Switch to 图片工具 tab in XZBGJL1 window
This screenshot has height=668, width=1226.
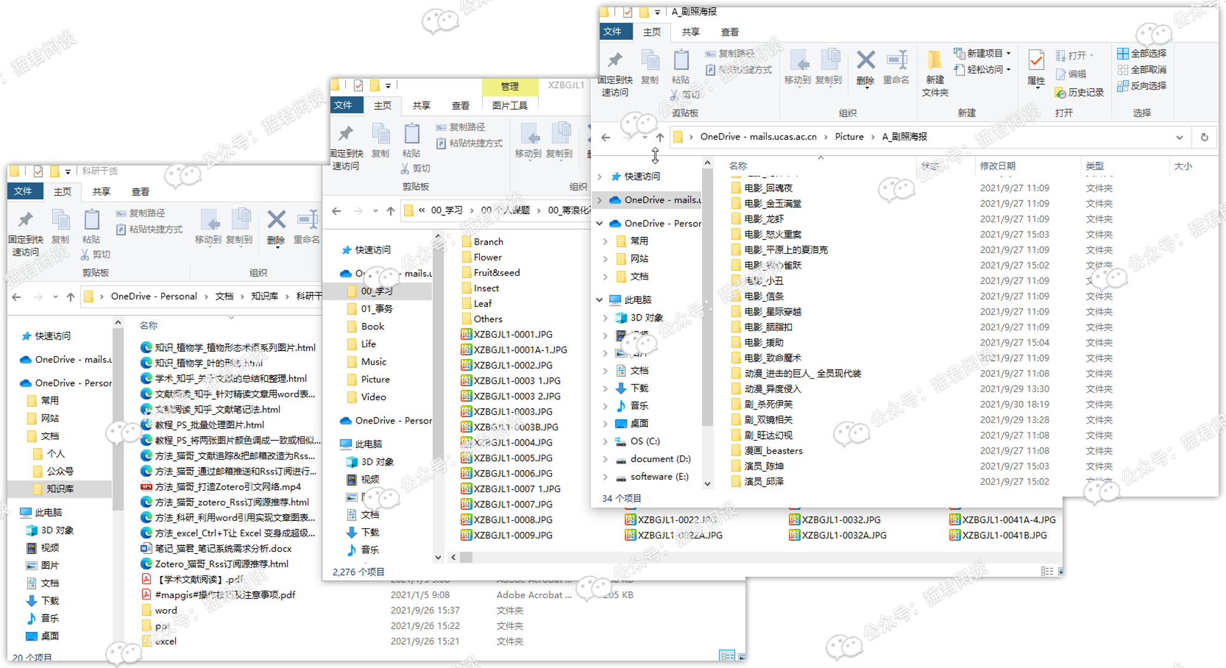point(509,105)
